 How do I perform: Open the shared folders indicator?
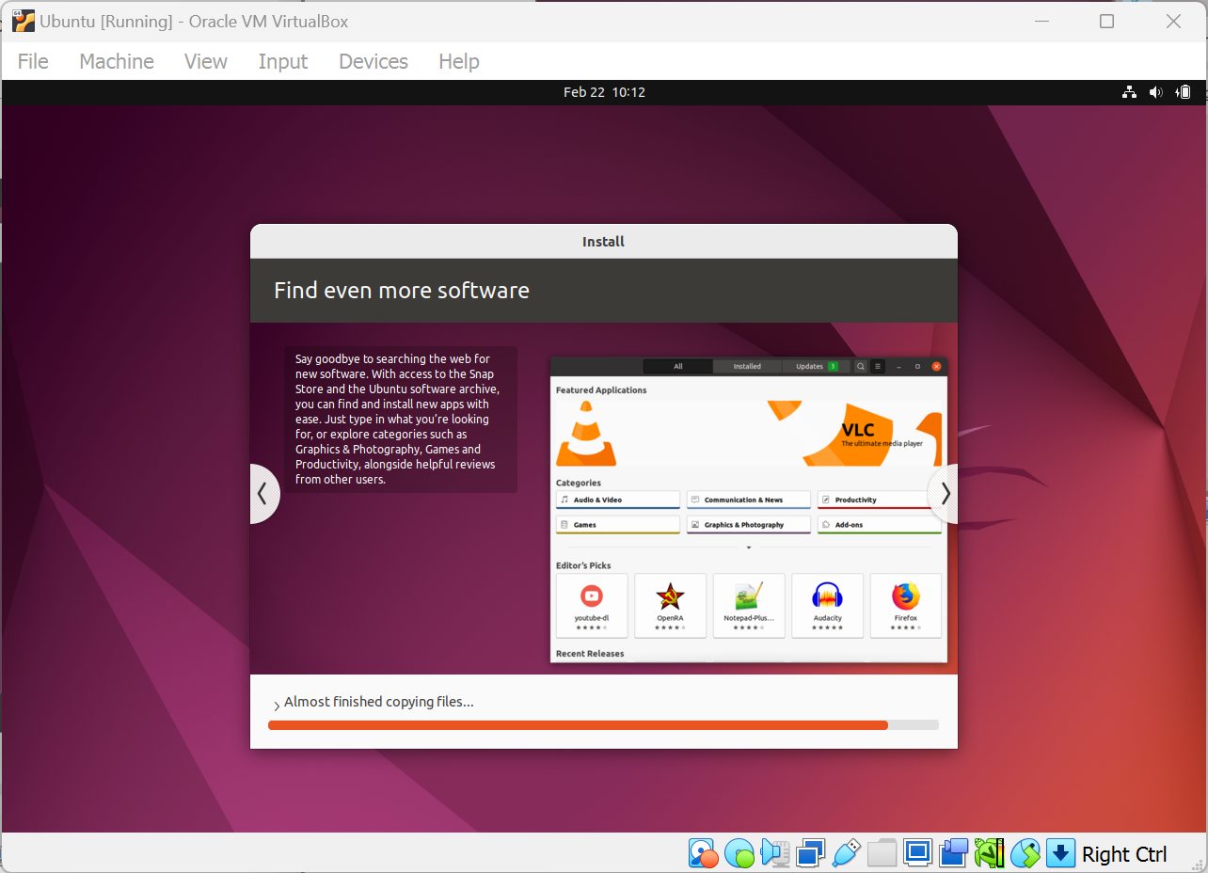pyautogui.click(x=882, y=853)
